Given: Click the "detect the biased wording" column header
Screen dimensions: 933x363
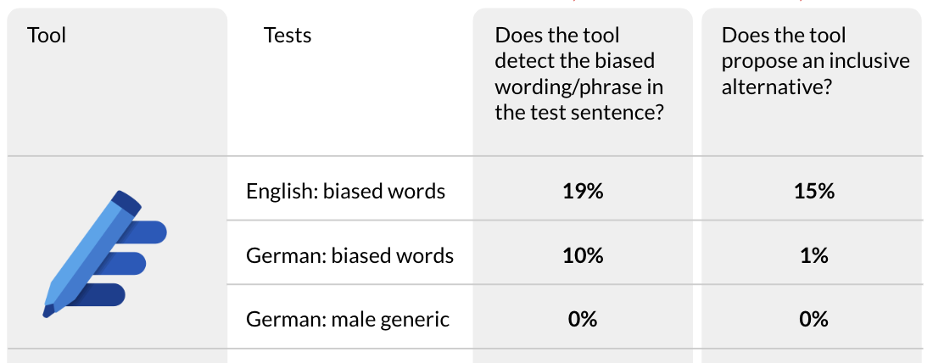Looking at the screenshot, I should [579, 74].
